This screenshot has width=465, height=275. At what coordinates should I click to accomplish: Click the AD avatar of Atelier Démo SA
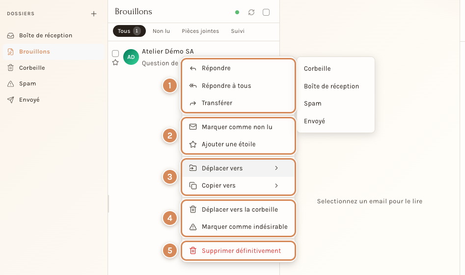coord(131,57)
